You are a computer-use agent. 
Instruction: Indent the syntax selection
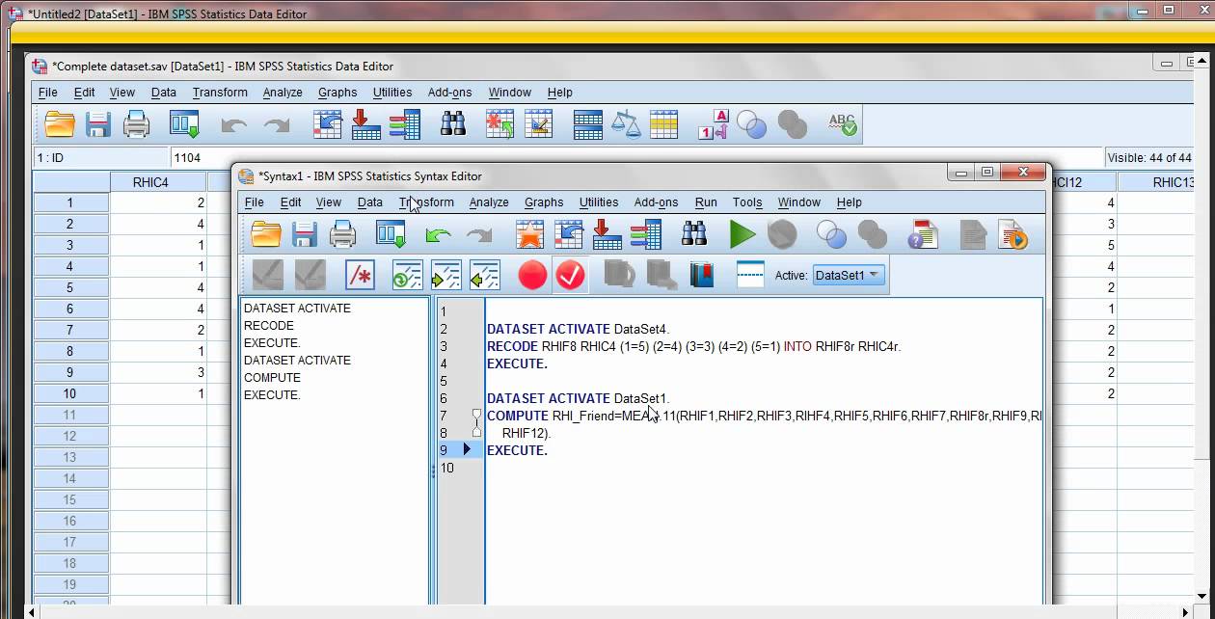(x=445, y=276)
